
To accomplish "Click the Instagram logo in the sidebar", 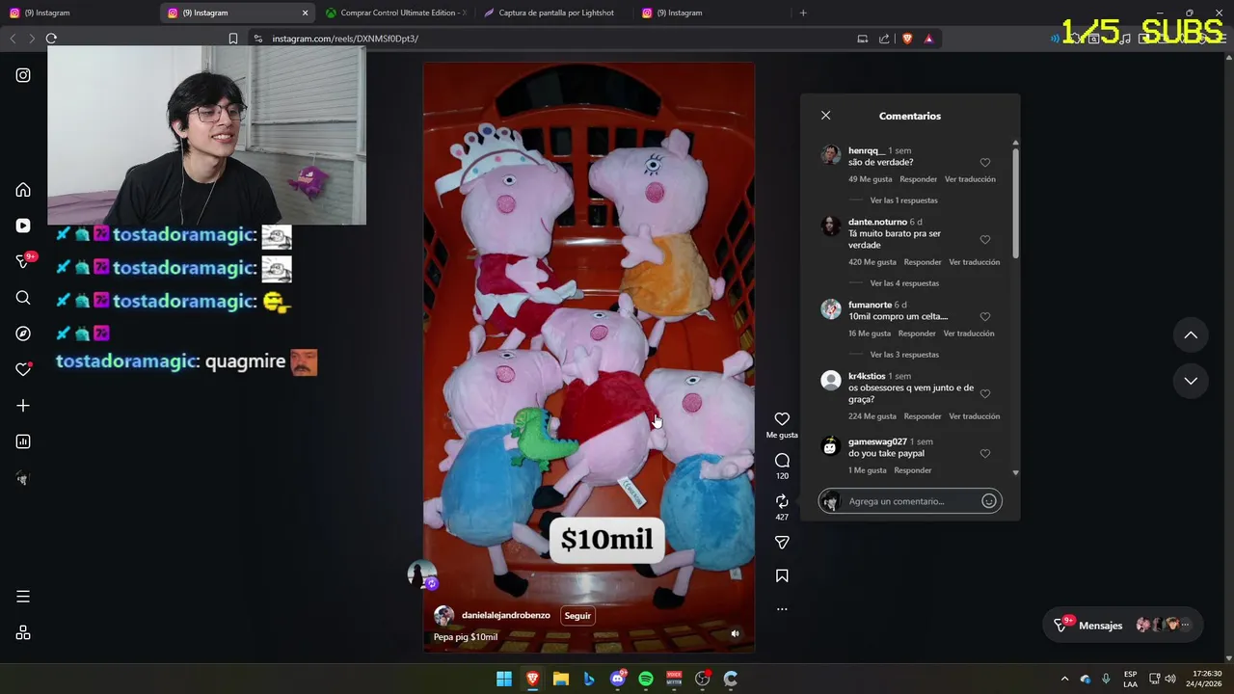I will coord(23,75).
